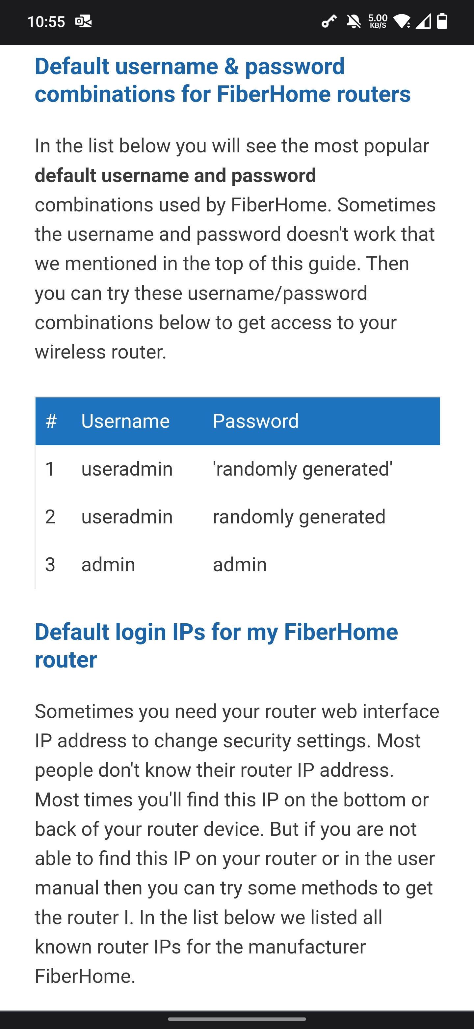Select the 'randomly generated' quoted password cell

(x=303, y=469)
